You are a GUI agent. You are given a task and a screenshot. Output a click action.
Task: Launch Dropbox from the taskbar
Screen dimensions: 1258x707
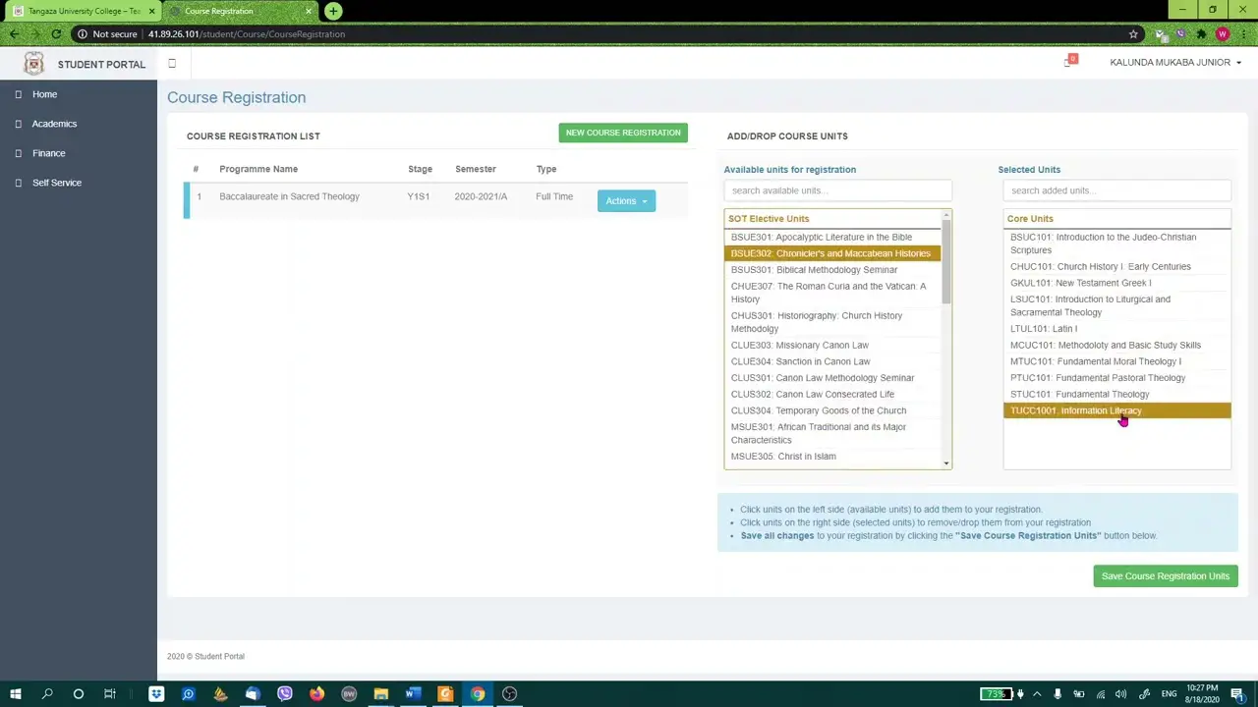(x=156, y=694)
